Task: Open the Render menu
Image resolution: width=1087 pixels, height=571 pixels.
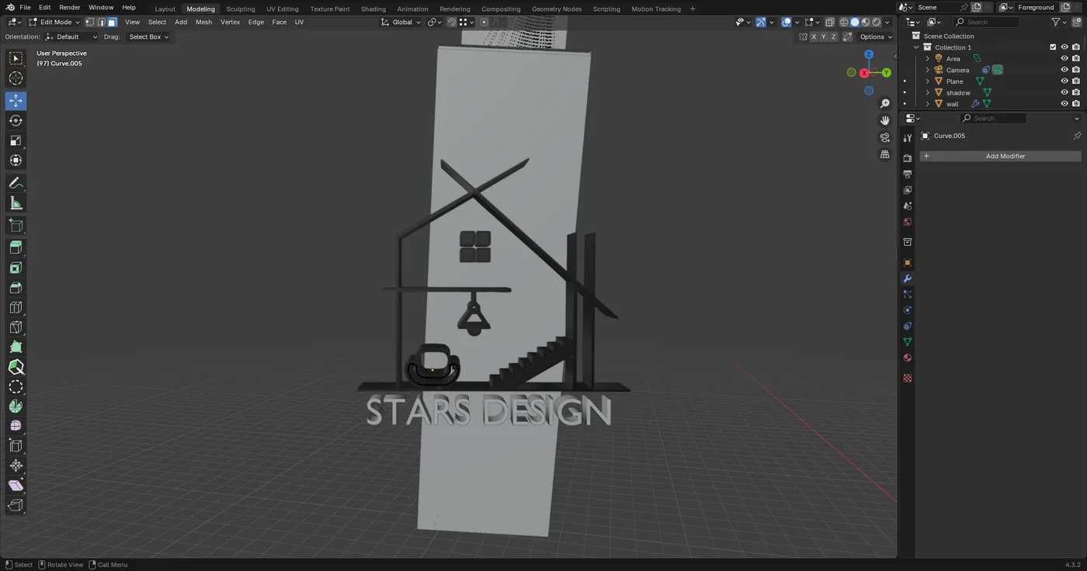Action: pyautogui.click(x=70, y=7)
